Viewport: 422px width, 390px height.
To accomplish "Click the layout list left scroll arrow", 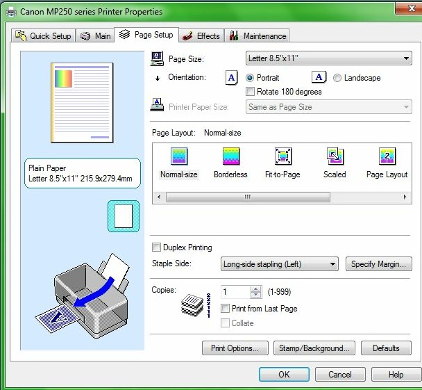I will tap(159, 197).
